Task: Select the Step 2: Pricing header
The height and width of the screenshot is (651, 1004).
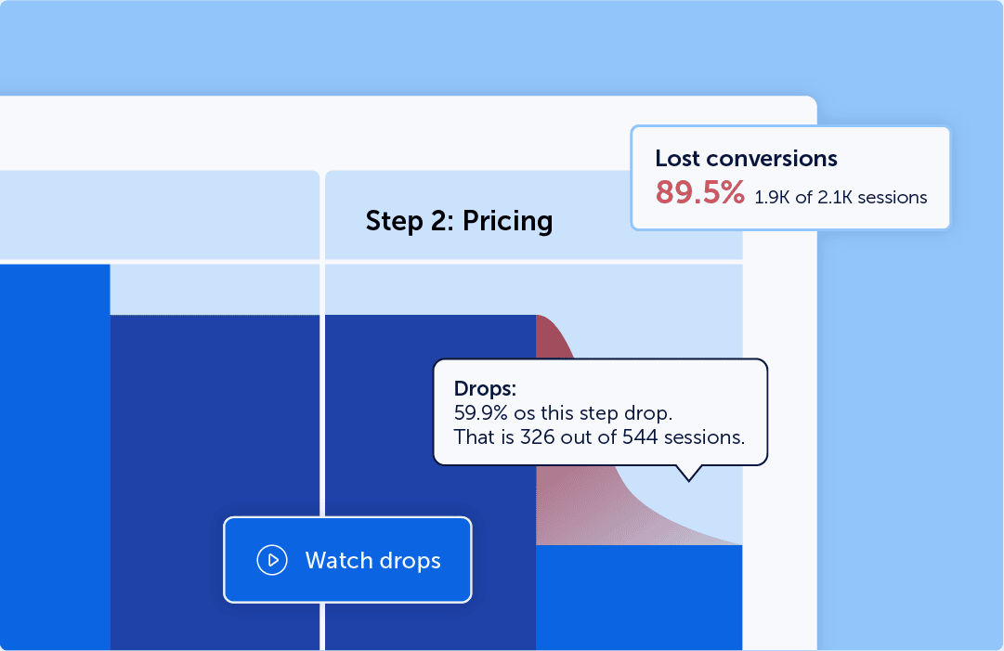Action: click(459, 221)
